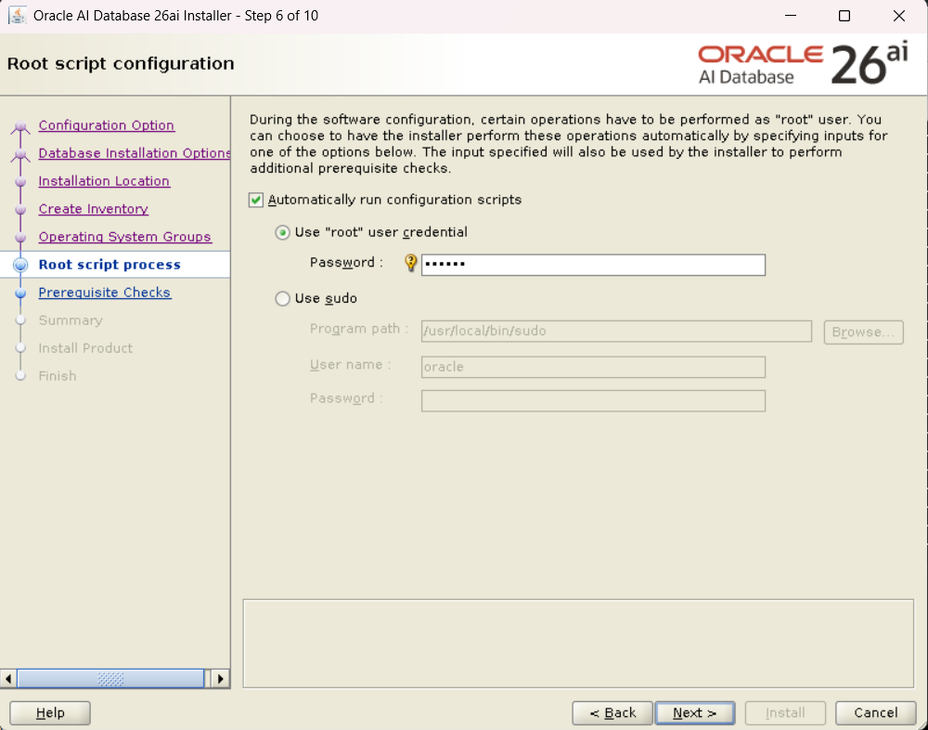
Task: Open Operating System Groups step
Action: [124, 237]
